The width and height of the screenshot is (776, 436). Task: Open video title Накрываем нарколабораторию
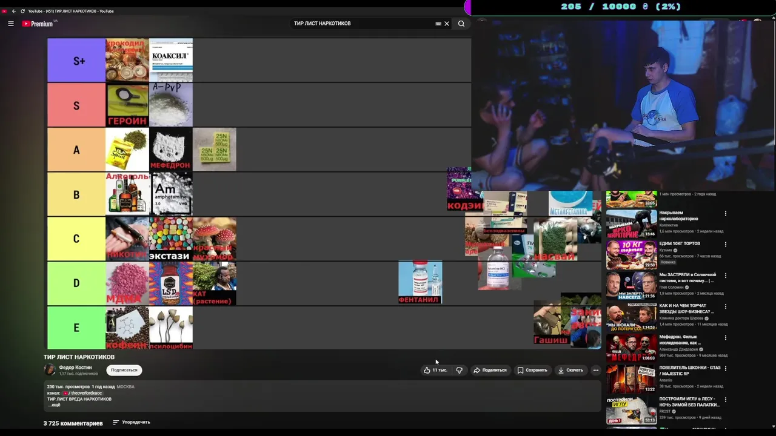pos(680,216)
